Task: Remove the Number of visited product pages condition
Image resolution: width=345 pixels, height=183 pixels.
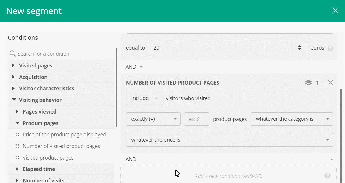Action: click(331, 83)
